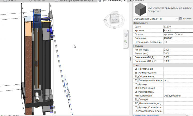This screenshot has height=116, width=193.
Task: Collapse the Зависимости properties group
Action: point(141,23)
